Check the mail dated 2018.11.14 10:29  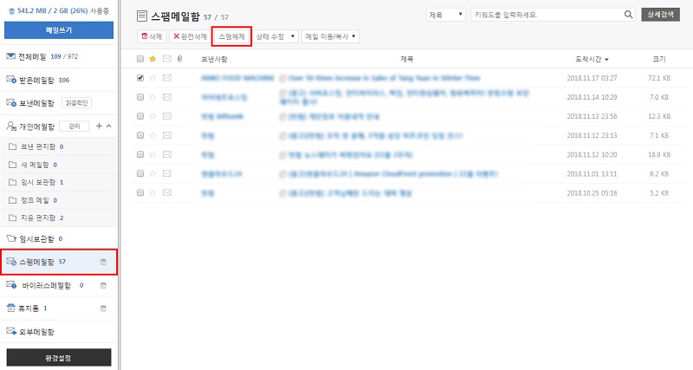tap(140, 97)
